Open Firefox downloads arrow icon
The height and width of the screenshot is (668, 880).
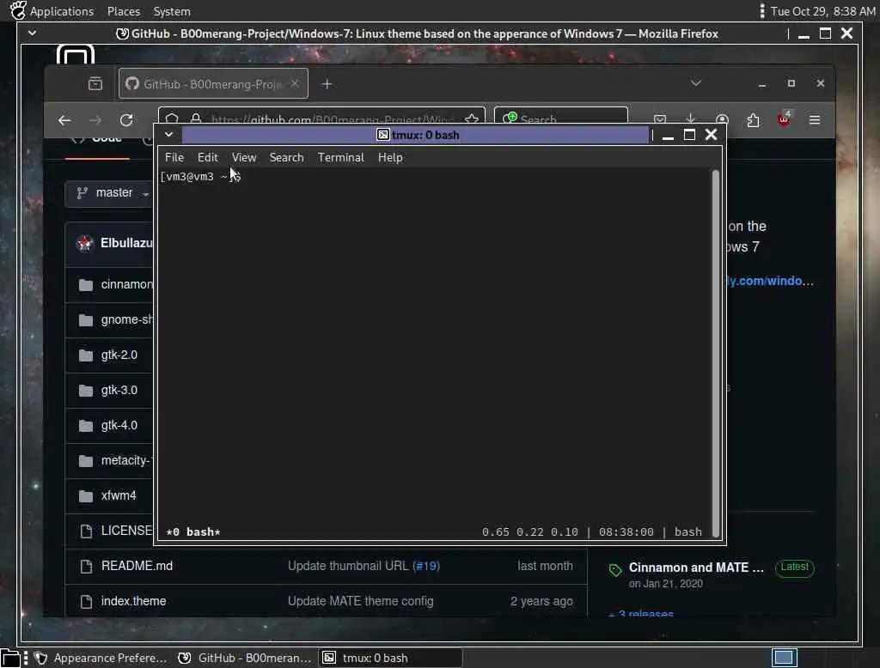click(690, 119)
